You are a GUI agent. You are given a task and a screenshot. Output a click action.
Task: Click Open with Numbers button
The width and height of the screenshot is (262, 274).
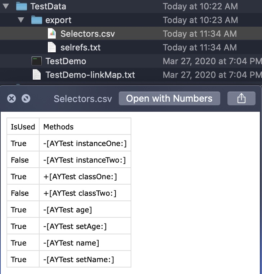tap(170, 98)
